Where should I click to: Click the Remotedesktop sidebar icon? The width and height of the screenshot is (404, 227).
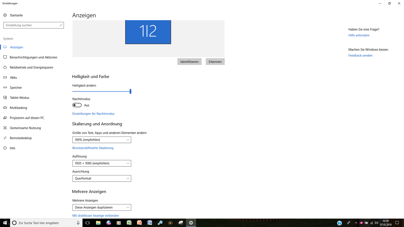click(5, 138)
